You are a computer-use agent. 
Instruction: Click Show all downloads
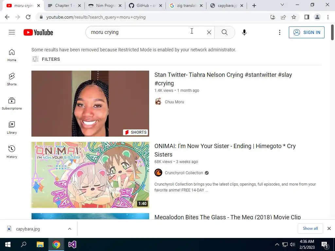pos(310,228)
